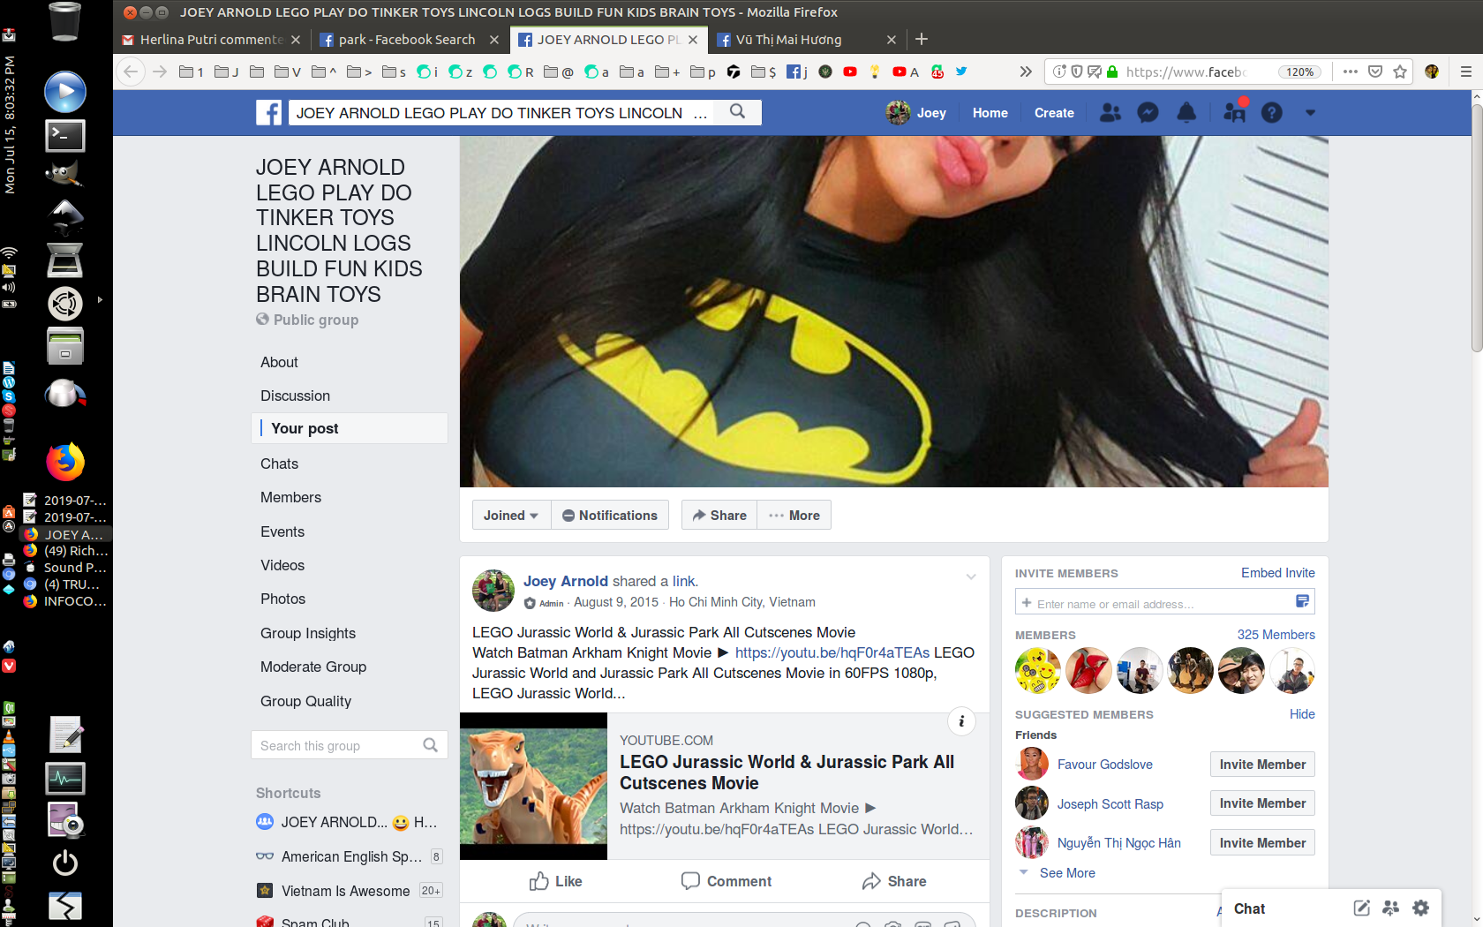Open the Friend Requests icon in the header
The image size is (1483, 927).
[x=1110, y=113]
